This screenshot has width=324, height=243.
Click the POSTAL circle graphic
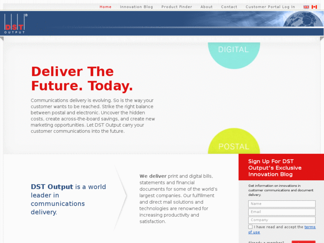(234, 142)
